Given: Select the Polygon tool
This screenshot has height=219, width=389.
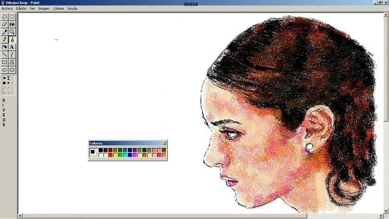Looking at the screenshot, I should [12, 62].
